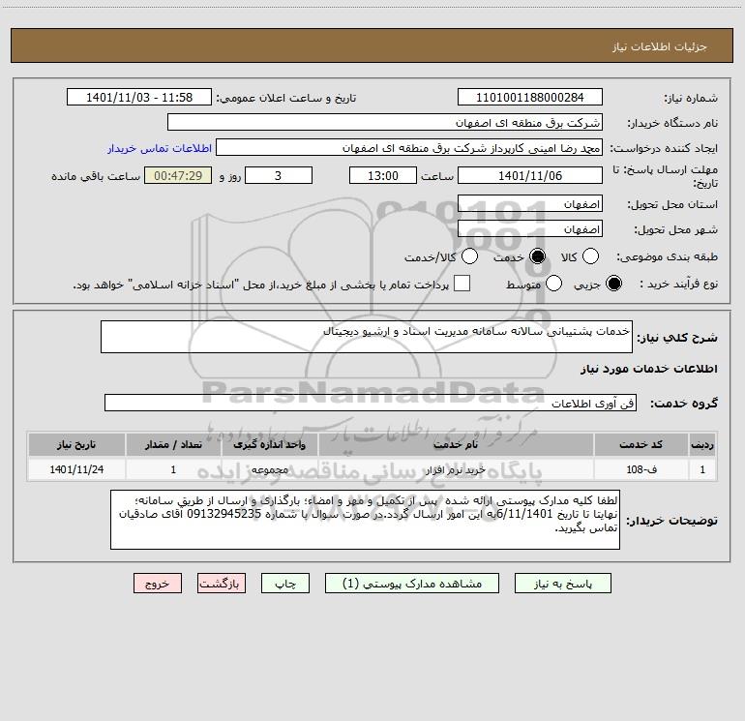This screenshot has width=745, height=721.
Task: Click the need date cell 1401/11/24
Action: pyautogui.click(x=76, y=469)
